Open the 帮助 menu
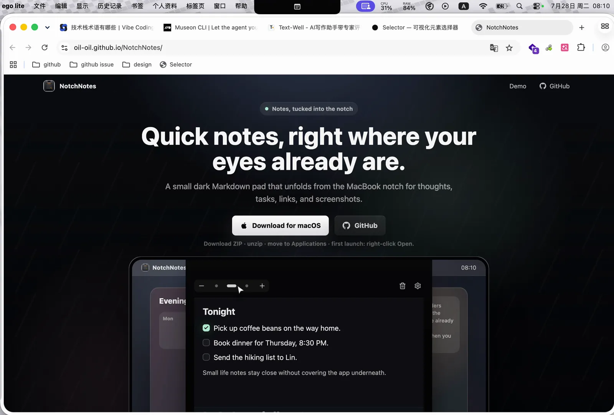Image resolution: width=614 pixels, height=415 pixels. point(241,6)
